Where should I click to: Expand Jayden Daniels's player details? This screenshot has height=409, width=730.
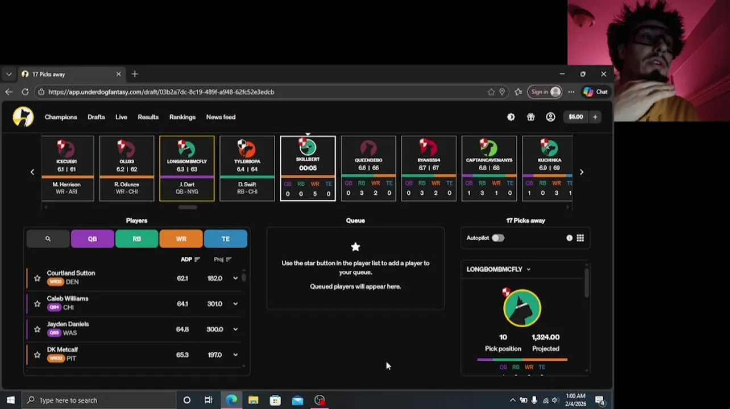[235, 329]
